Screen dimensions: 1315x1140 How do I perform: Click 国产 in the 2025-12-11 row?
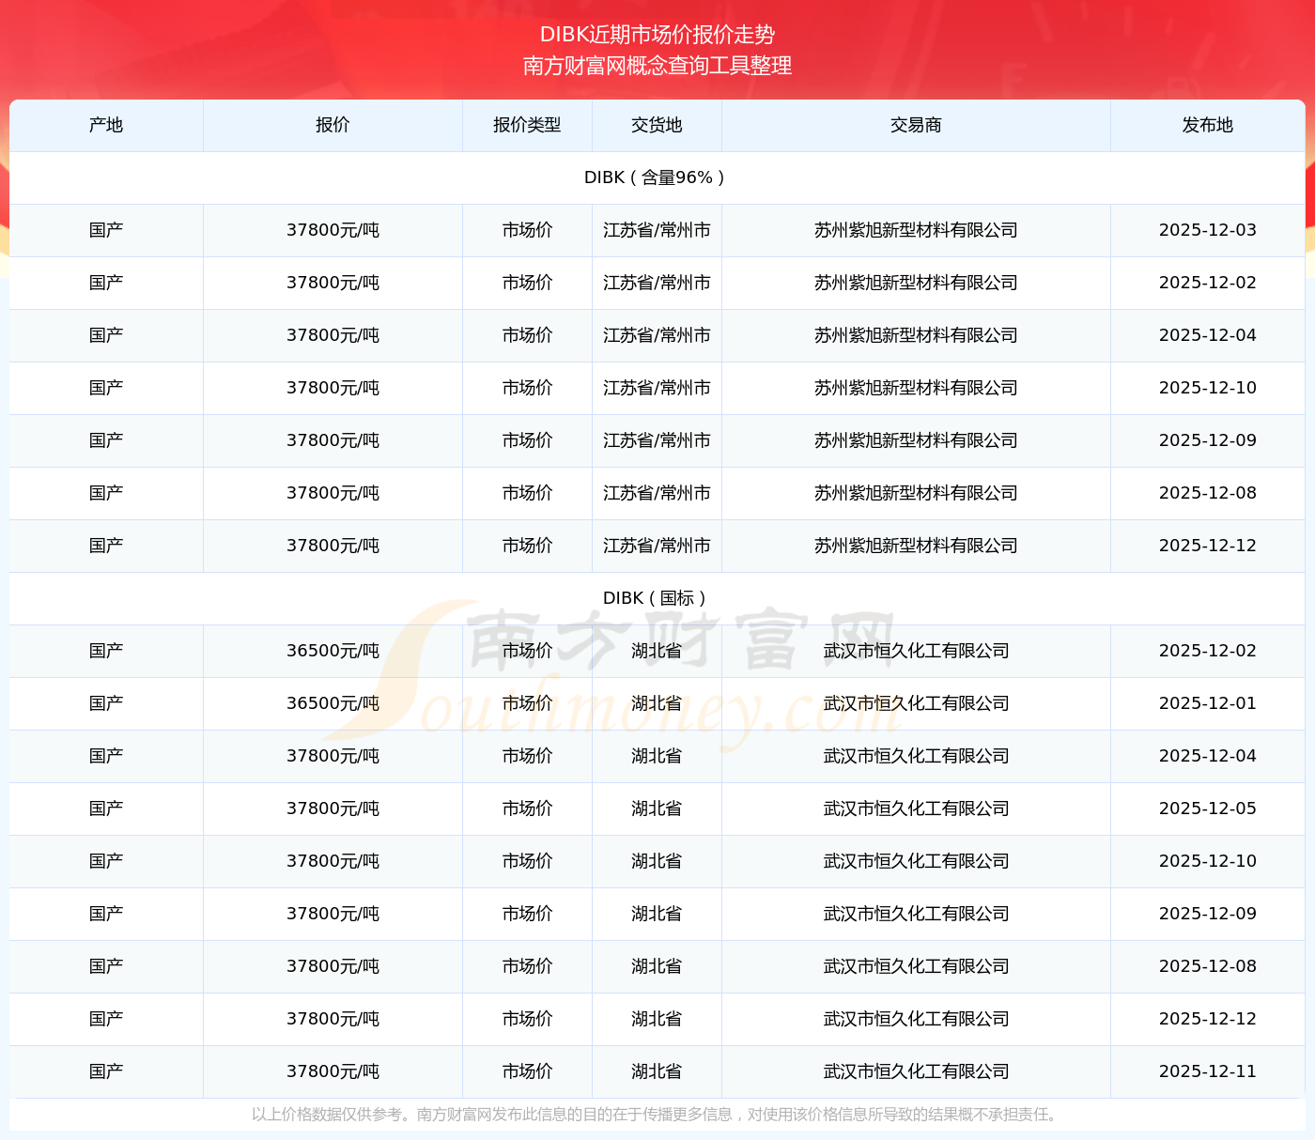(x=106, y=1071)
